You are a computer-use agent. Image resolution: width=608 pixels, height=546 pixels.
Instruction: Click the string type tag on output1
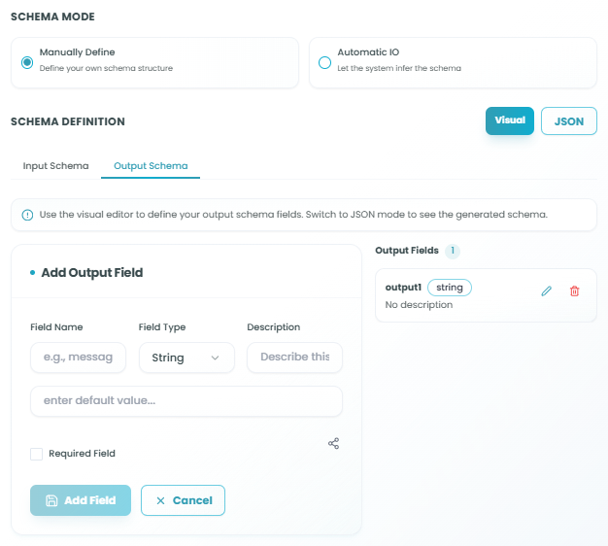(x=450, y=288)
